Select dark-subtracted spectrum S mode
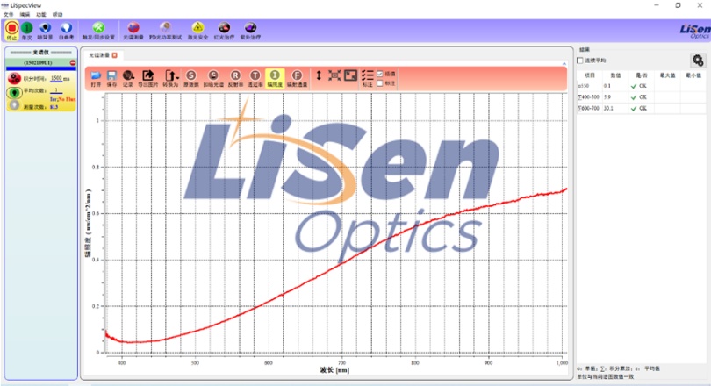 pos(213,78)
